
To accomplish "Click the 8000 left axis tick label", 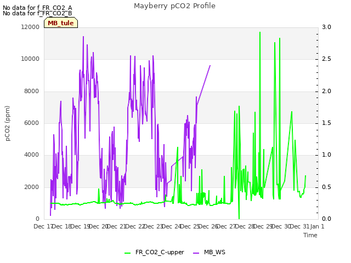I will point(31,92).
